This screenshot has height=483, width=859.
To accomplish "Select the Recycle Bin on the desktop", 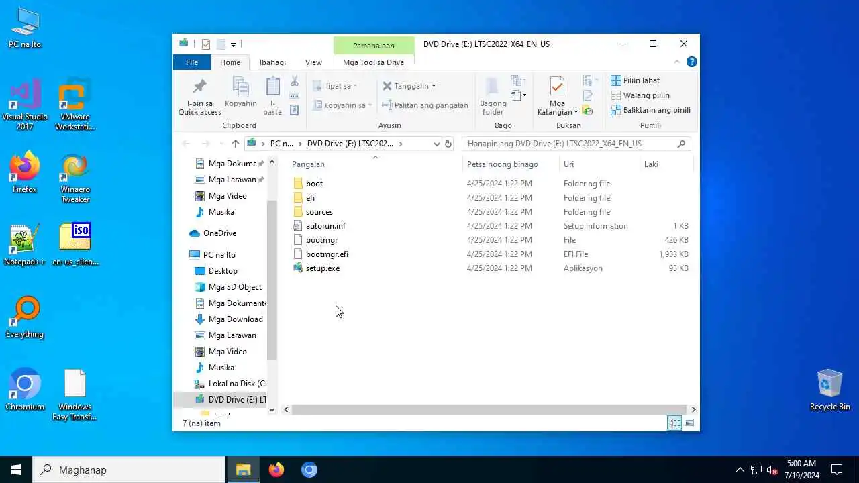I will [829, 390].
